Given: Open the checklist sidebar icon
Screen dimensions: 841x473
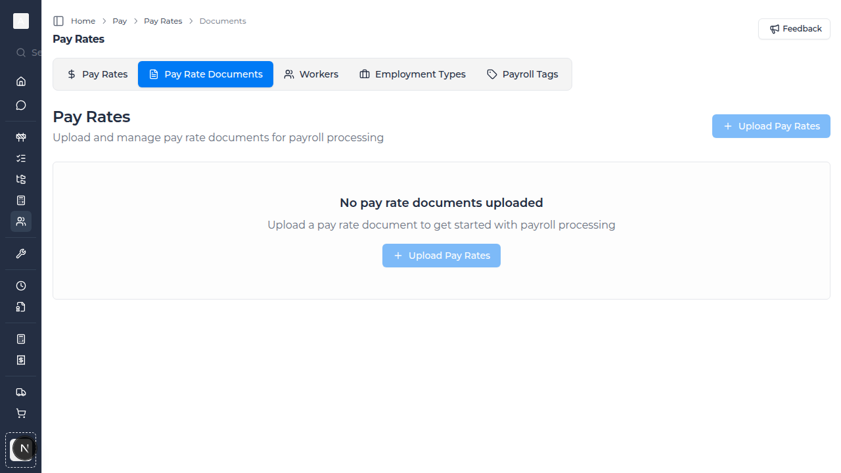Looking at the screenshot, I should tap(21, 158).
